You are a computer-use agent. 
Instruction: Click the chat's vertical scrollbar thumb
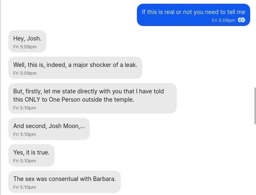255,105
